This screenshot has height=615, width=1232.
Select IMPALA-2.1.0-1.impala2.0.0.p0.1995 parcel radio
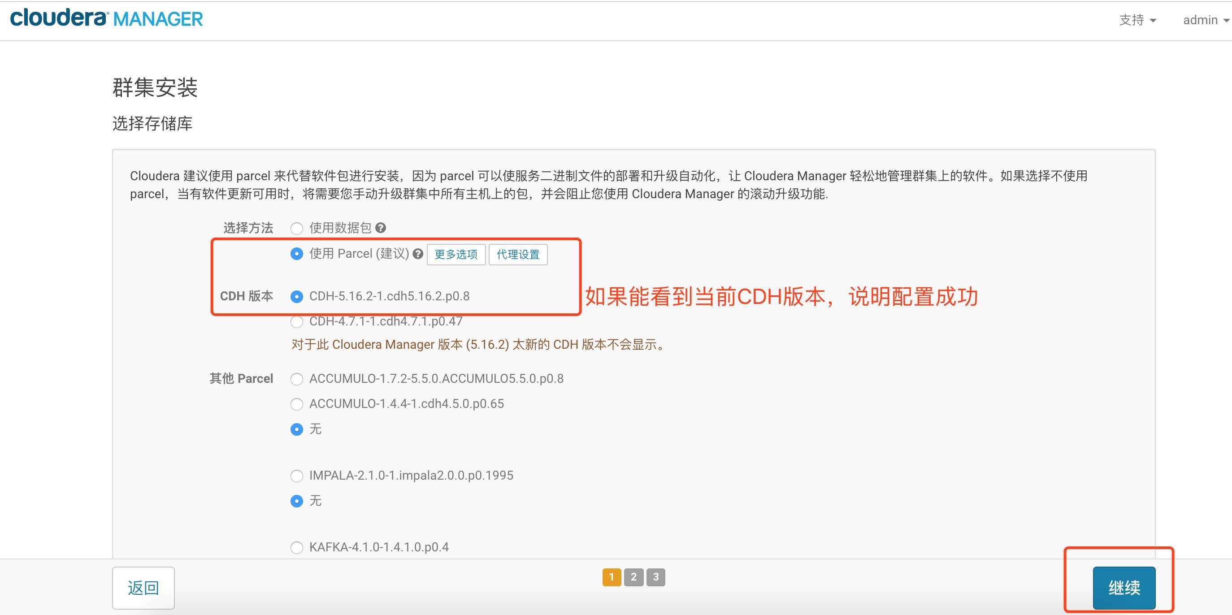coord(296,476)
